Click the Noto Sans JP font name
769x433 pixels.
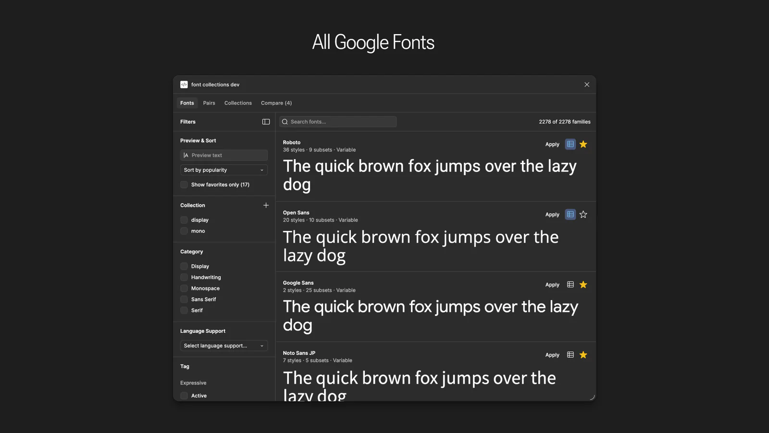click(299, 353)
